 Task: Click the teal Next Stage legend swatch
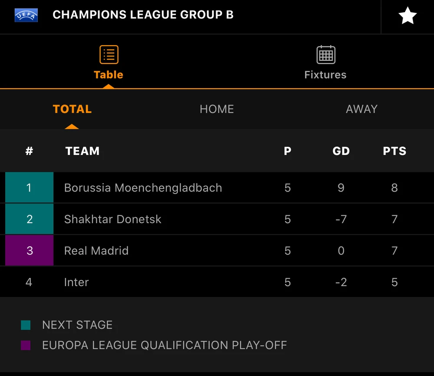pos(26,325)
